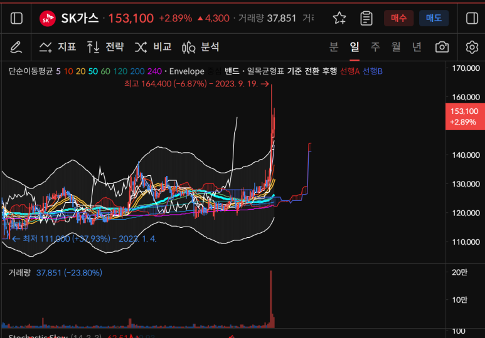Click the +2.89% change in header

(176, 19)
